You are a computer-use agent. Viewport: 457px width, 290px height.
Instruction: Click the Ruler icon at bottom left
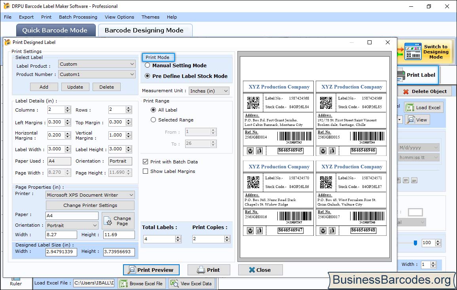click(x=15, y=279)
